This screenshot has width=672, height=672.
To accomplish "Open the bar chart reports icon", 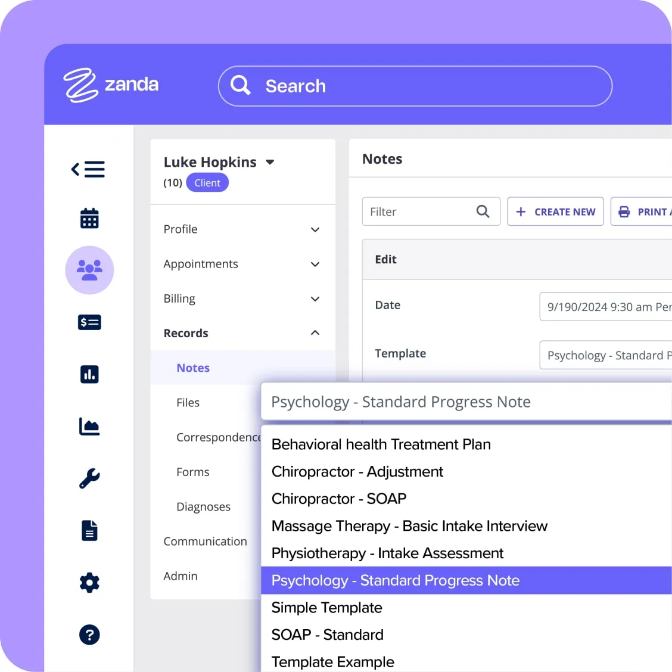I will pos(89,374).
